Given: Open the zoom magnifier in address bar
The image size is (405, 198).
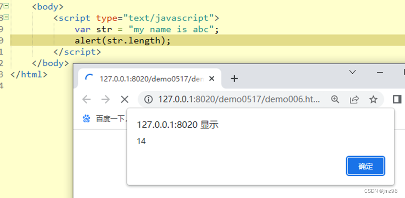Looking at the screenshot, I should pyautogui.click(x=335, y=99).
